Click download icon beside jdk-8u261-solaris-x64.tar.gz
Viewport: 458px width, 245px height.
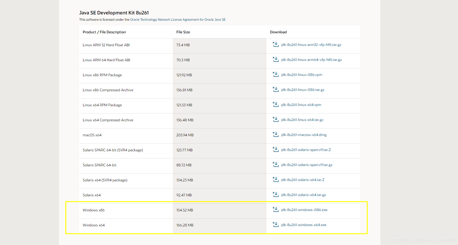[276, 195]
